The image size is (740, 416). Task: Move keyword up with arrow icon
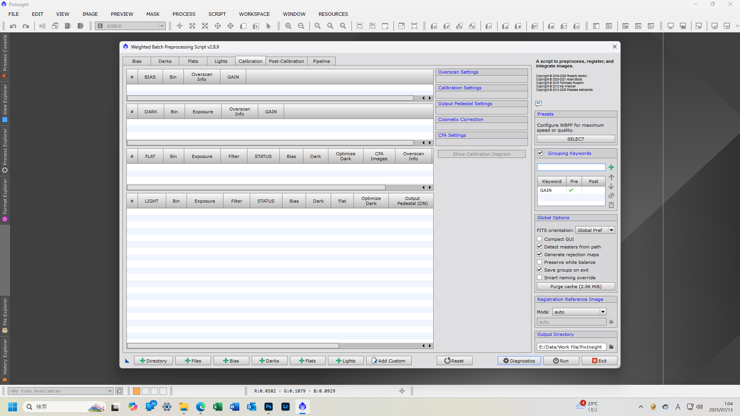point(611,178)
